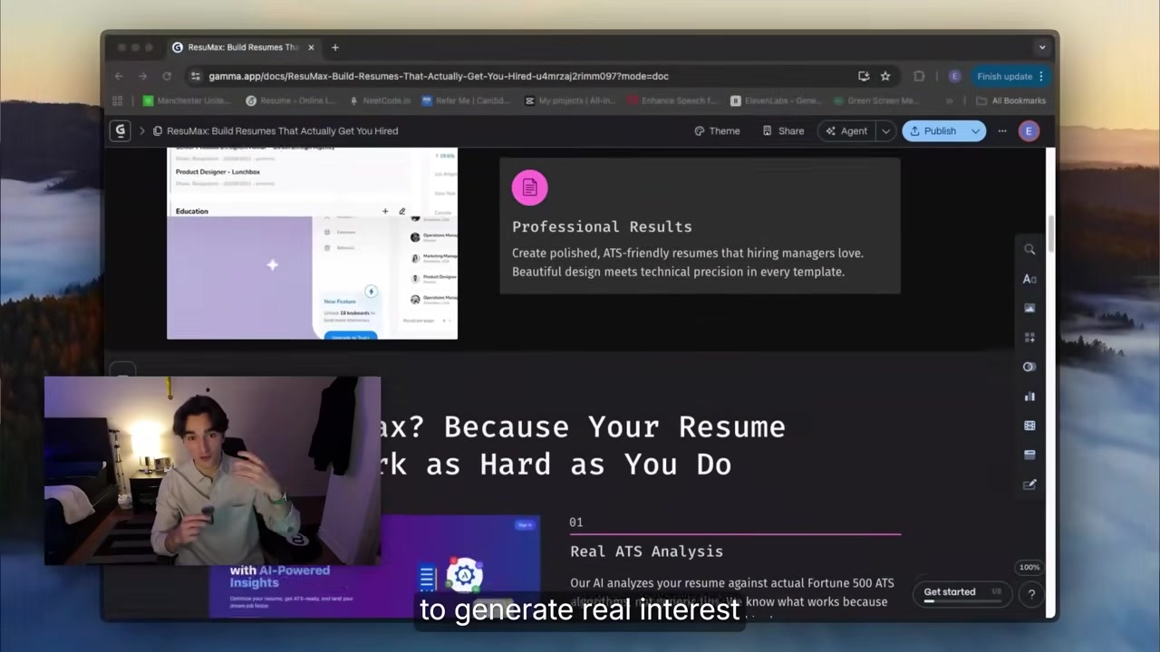
Task: Open the help question mark button
Action: pyautogui.click(x=1031, y=594)
